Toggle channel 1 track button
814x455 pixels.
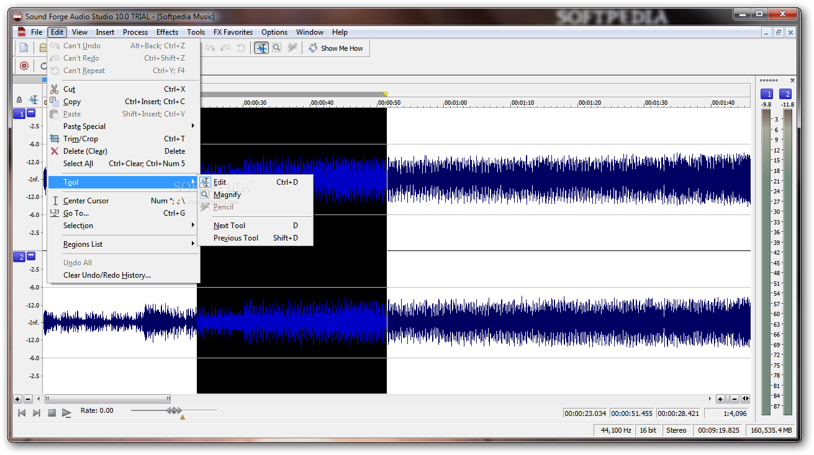(19, 114)
